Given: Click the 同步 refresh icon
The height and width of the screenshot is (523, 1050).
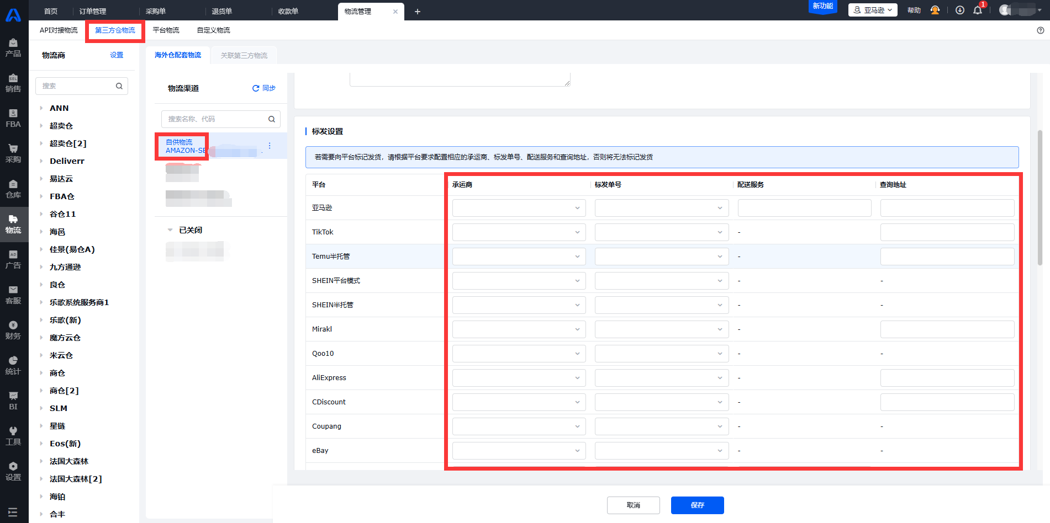Looking at the screenshot, I should tap(256, 88).
